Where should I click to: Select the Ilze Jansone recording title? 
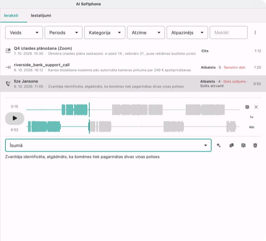coord(26,81)
